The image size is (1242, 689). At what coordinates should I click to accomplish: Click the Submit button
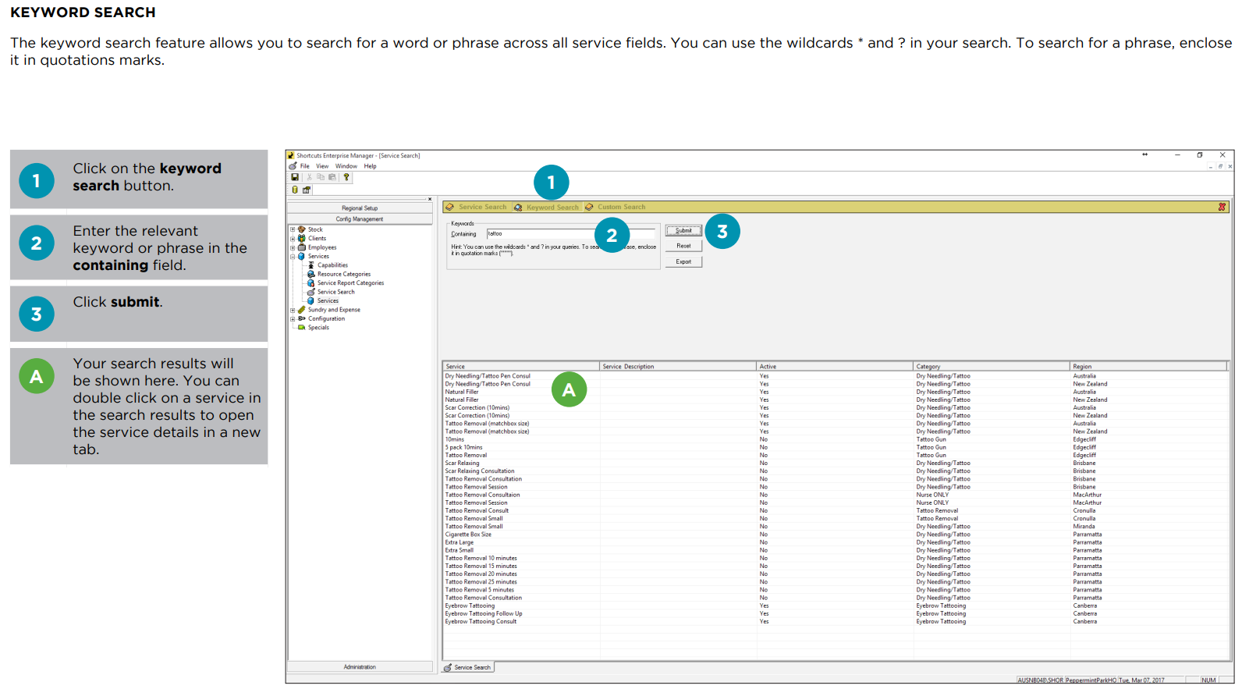683,230
